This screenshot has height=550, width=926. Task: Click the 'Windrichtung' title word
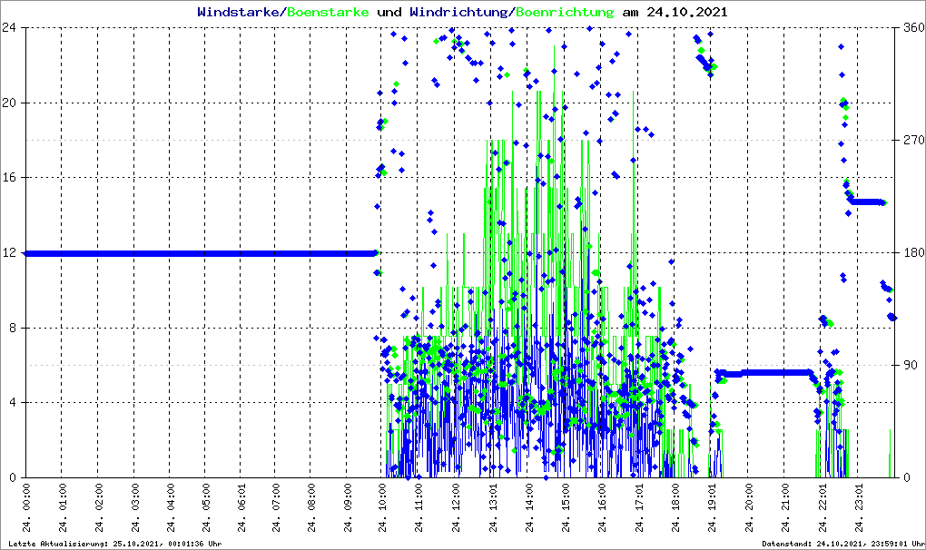pos(458,13)
